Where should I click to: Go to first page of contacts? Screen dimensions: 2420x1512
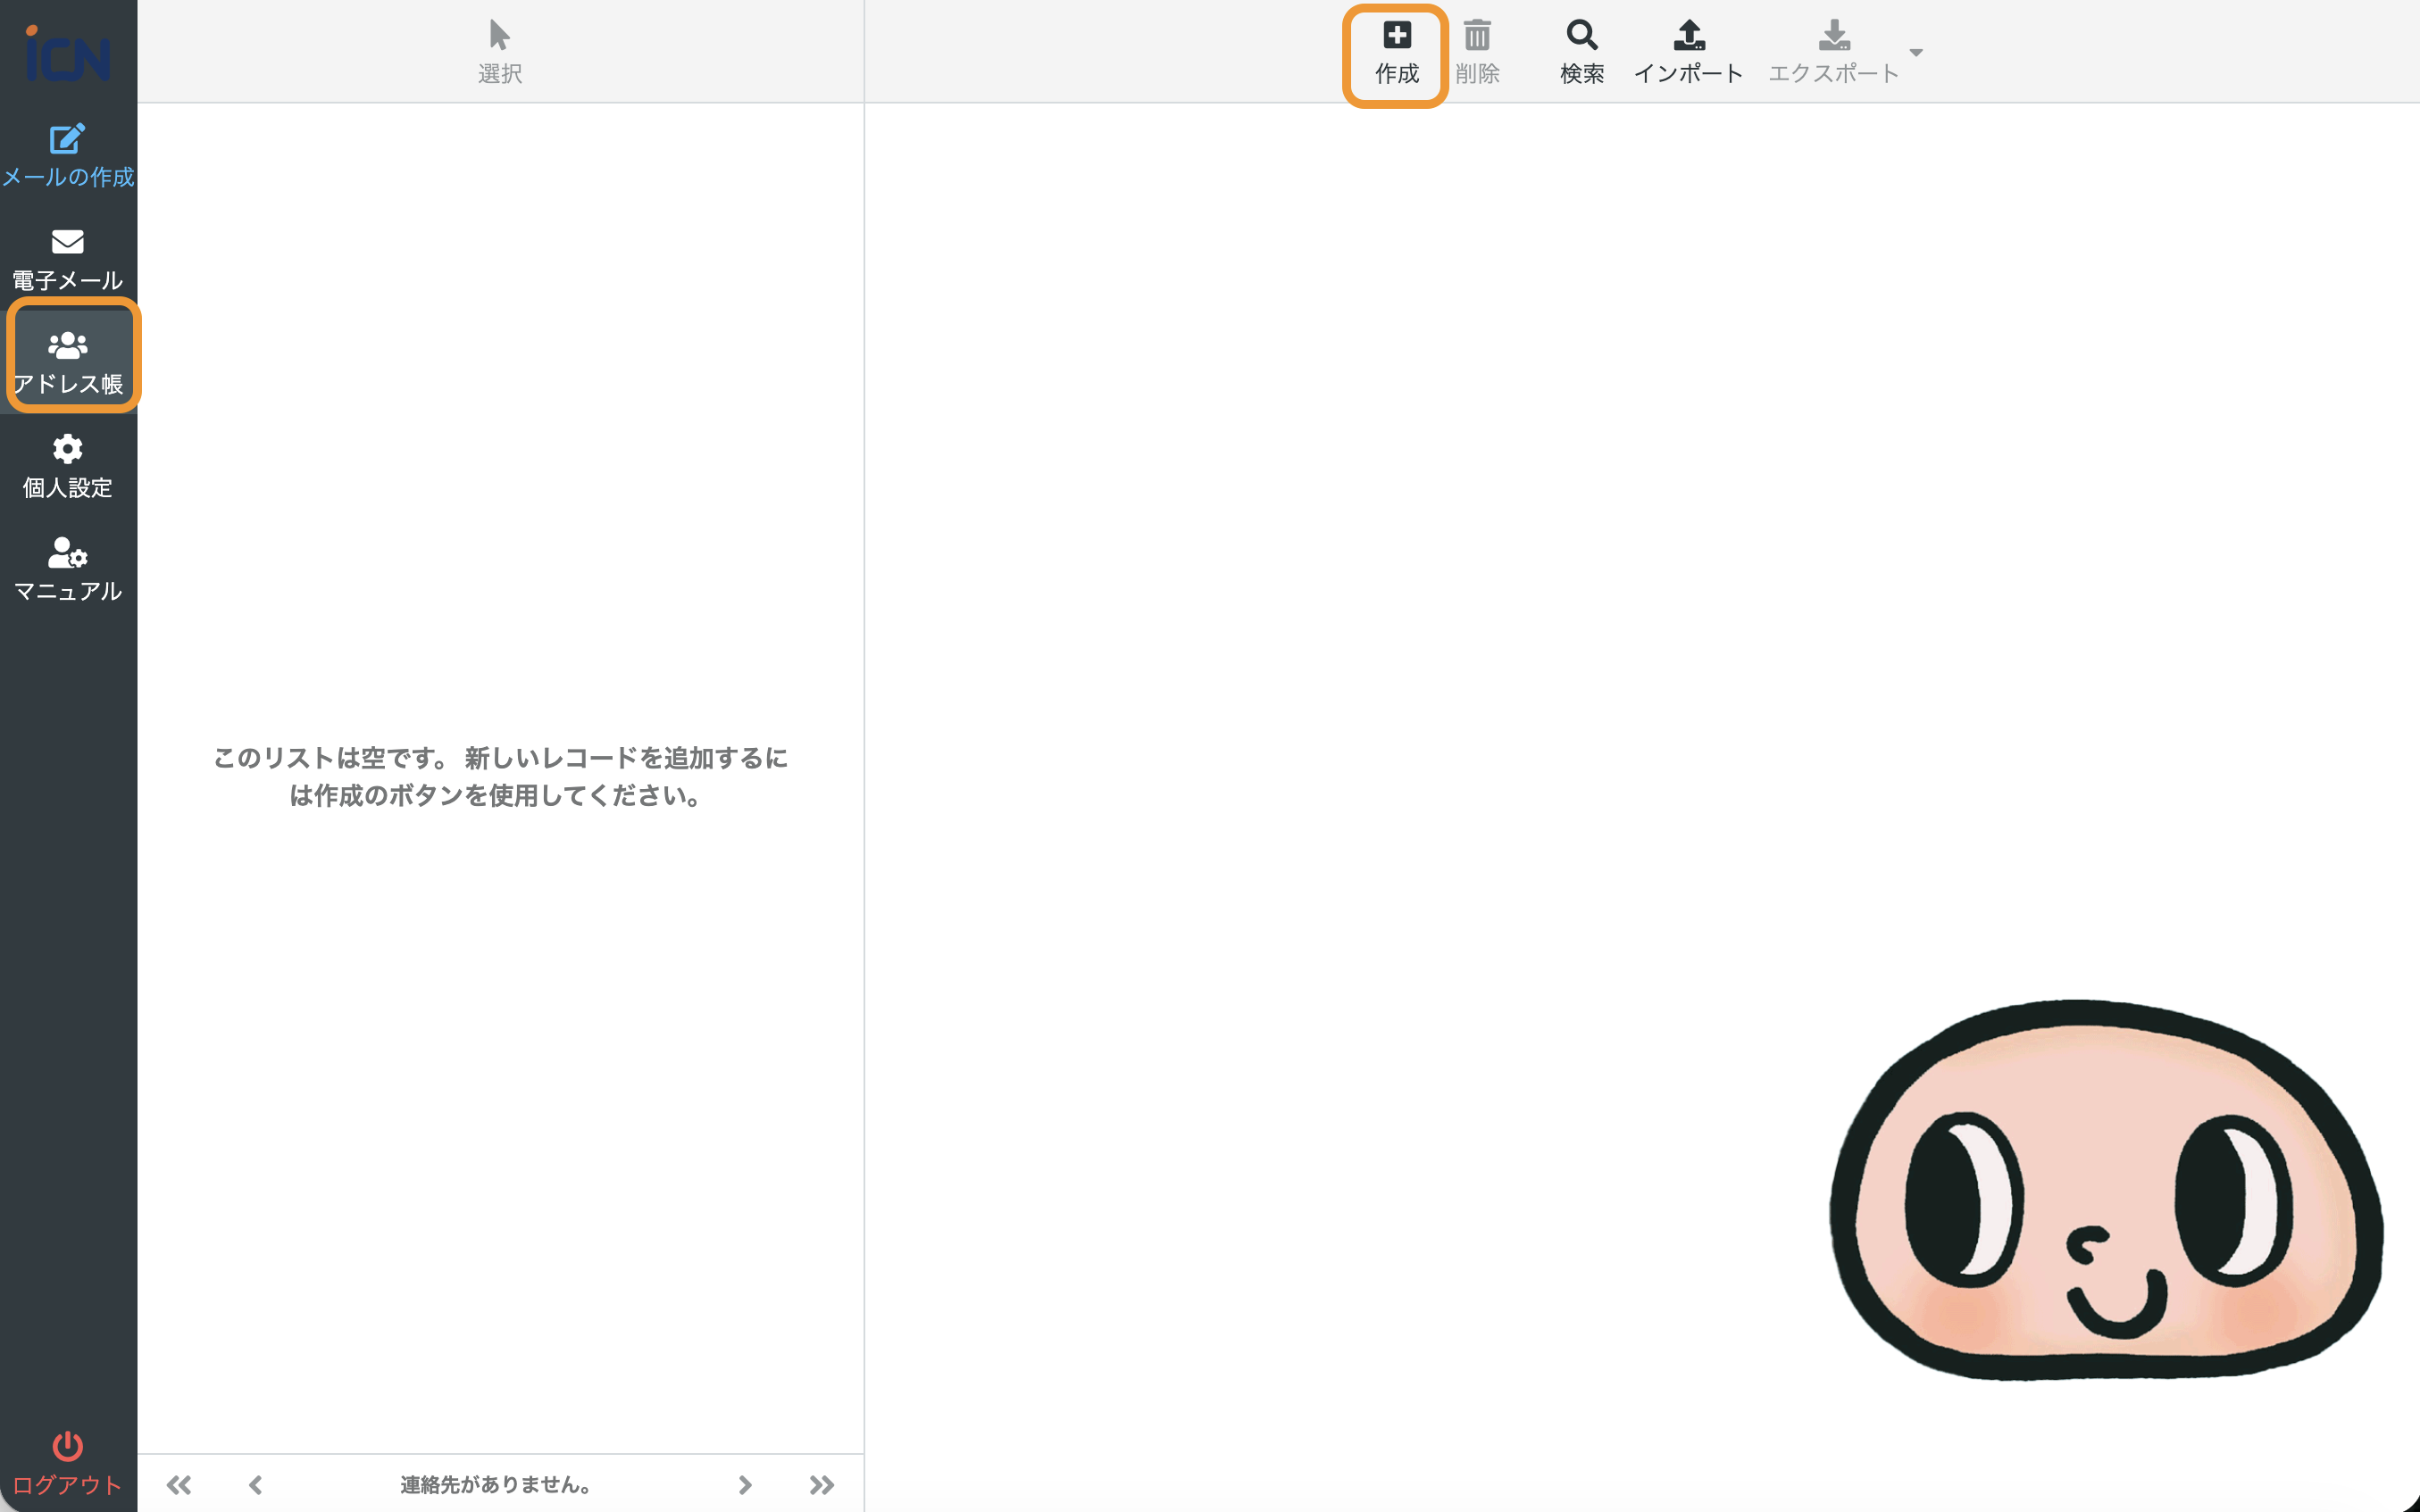(x=179, y=1484)
